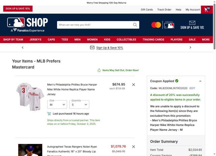
Task: Click the MLB Shop logo
Action: [28, 25]
